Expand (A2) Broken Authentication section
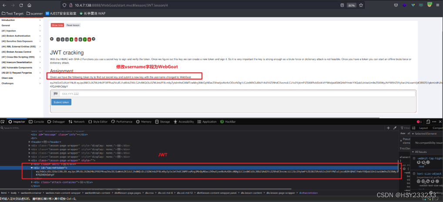The height and width of the screenshot is (202, 443). pyautogui.click(x=21, y=36)
